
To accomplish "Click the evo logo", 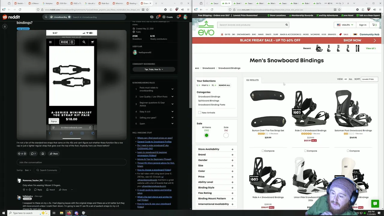I will [x=206, y=28].
